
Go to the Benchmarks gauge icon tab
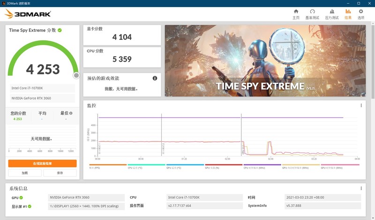(x=312, y=11)
